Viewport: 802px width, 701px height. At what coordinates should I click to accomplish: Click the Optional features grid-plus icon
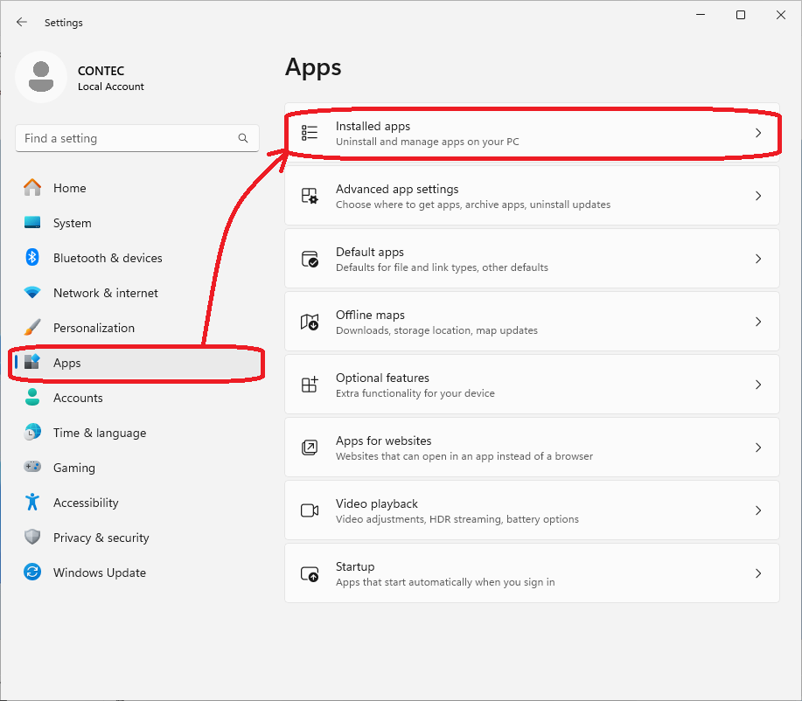pos(310,385)
